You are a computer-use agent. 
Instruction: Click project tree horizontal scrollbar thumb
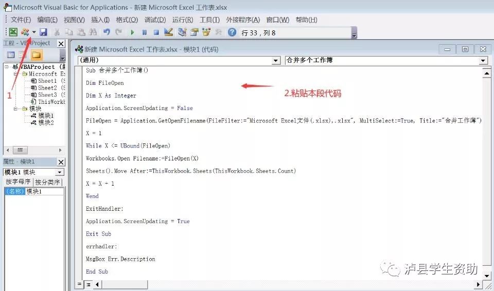pyautogui.click(x=20, y=150)
